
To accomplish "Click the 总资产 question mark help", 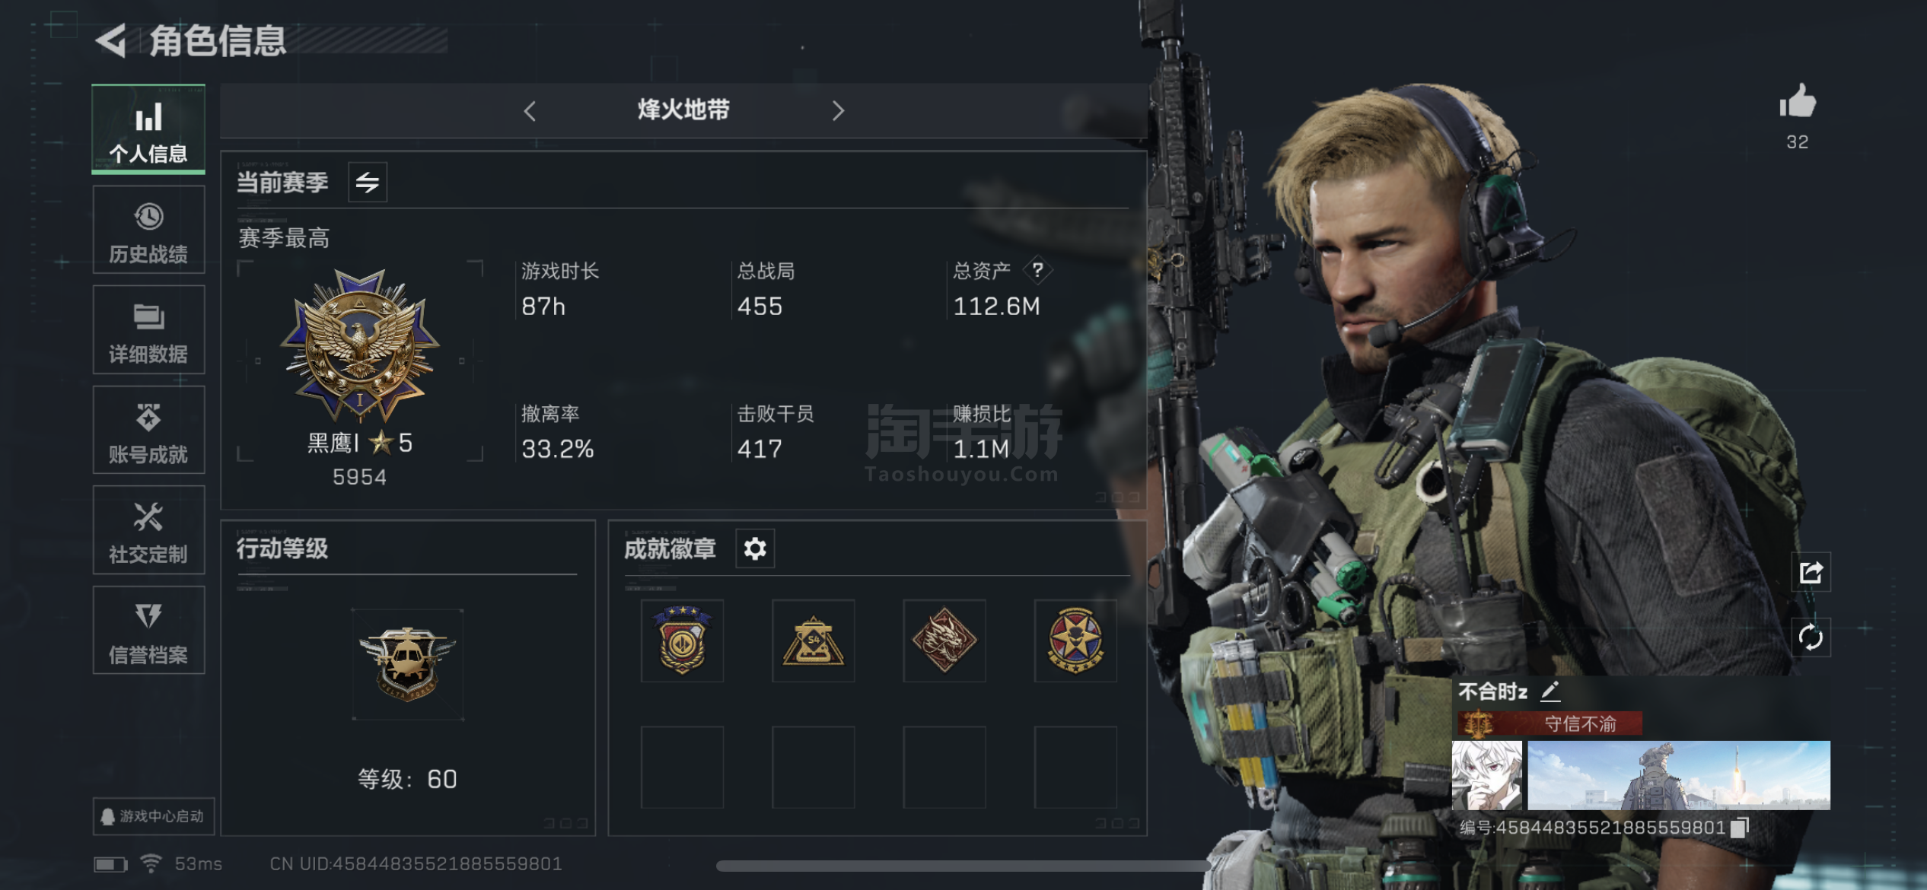I will pos(1037,269).
